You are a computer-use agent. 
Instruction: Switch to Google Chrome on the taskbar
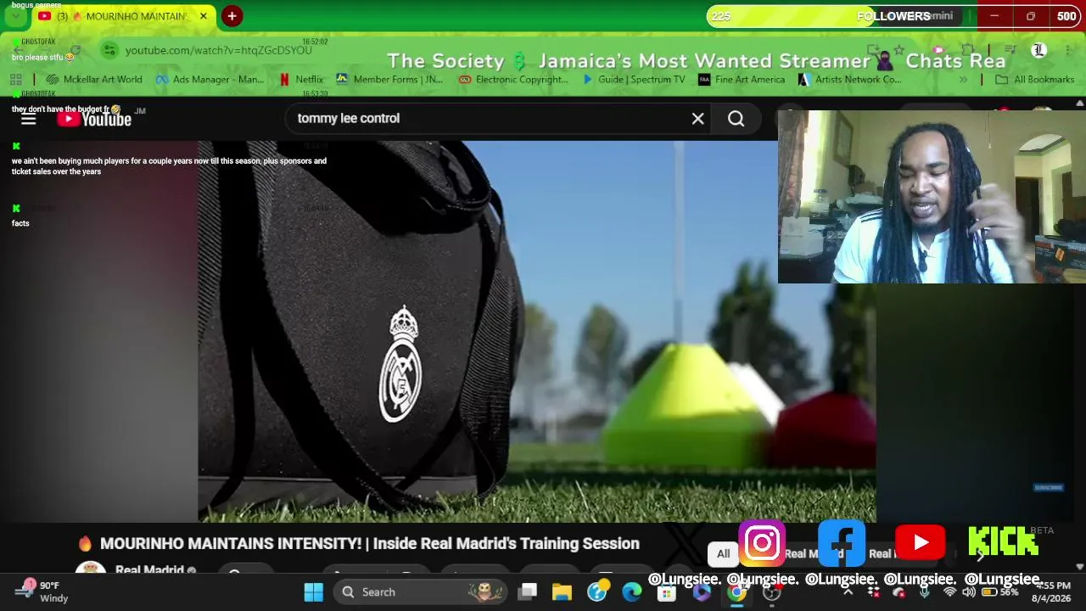click(736, 592)
